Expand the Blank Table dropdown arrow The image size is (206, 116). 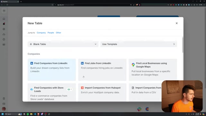click(x=96, y=44)
